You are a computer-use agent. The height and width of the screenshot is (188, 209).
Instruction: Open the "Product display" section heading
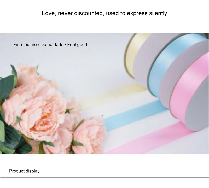24,171
